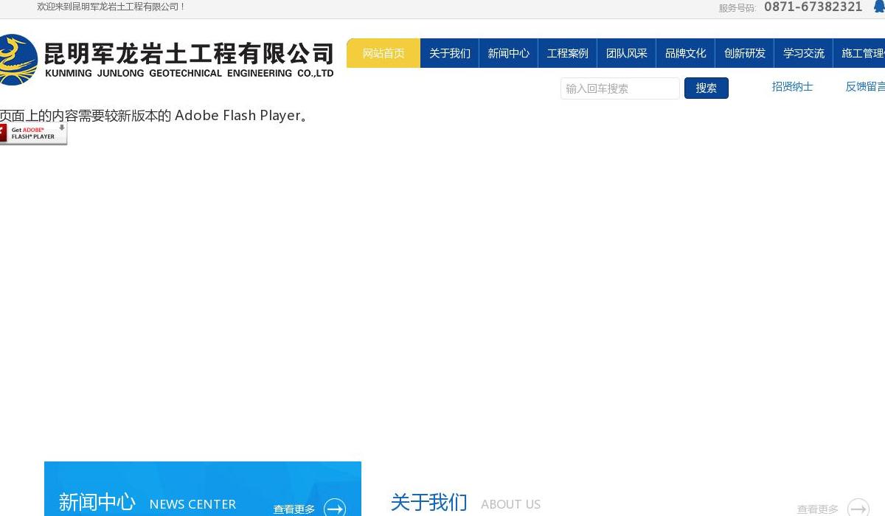Image resolution: width=885 pixels, height=516 pixels.
Task: Open the 反馈留言 feedback link
Action: (x=866, y=87)
